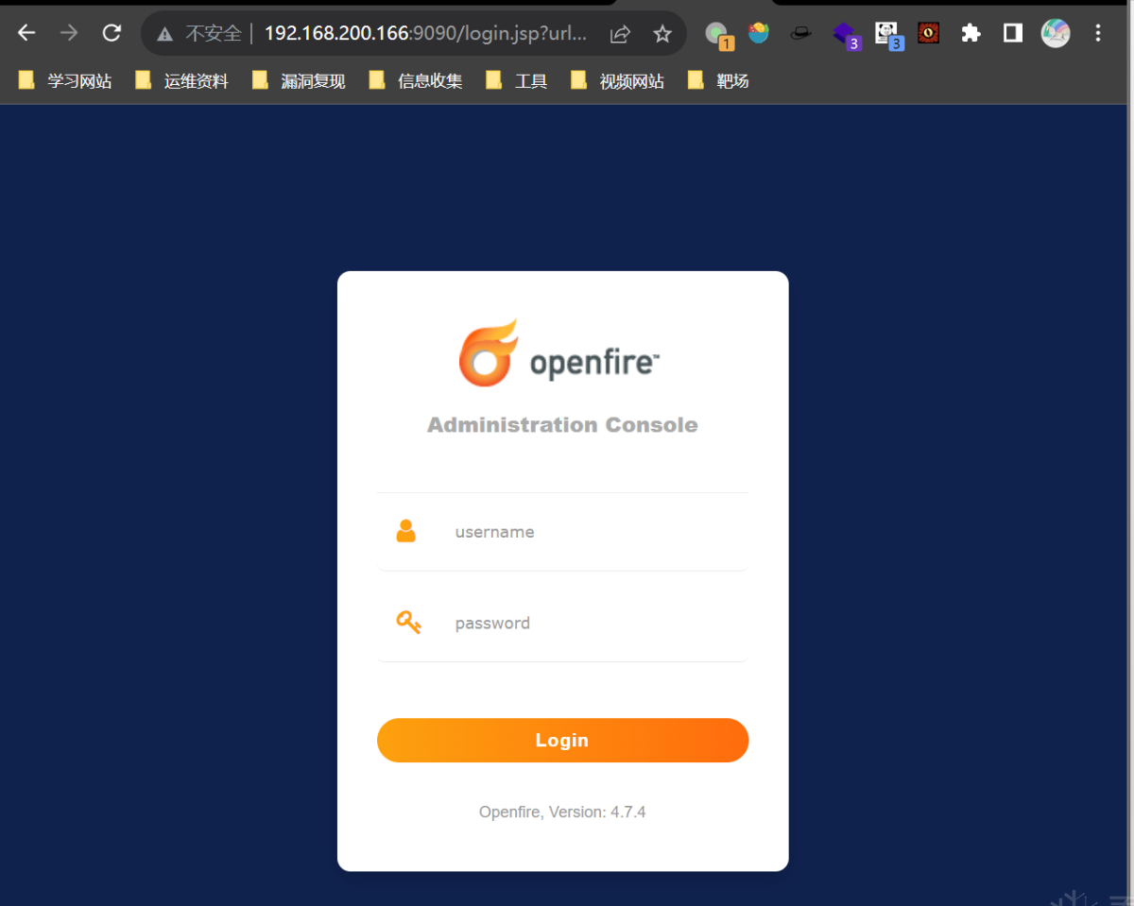Click the 不安全 security label
The width and height of the screenshot is (1134, 906).
[x=214, y=34]
